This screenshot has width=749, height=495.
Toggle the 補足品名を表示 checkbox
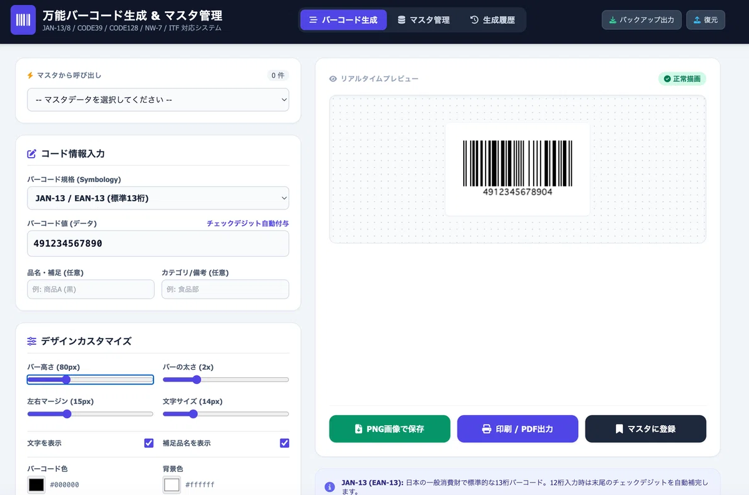[x=285, y=443]
